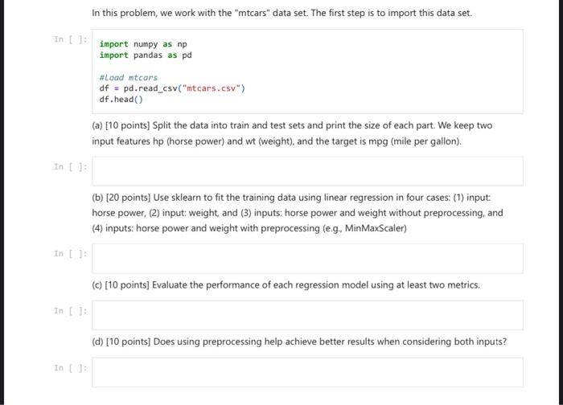
Task: Click the '#Load mtcars' comment line
Action: (x=129, y=77)
